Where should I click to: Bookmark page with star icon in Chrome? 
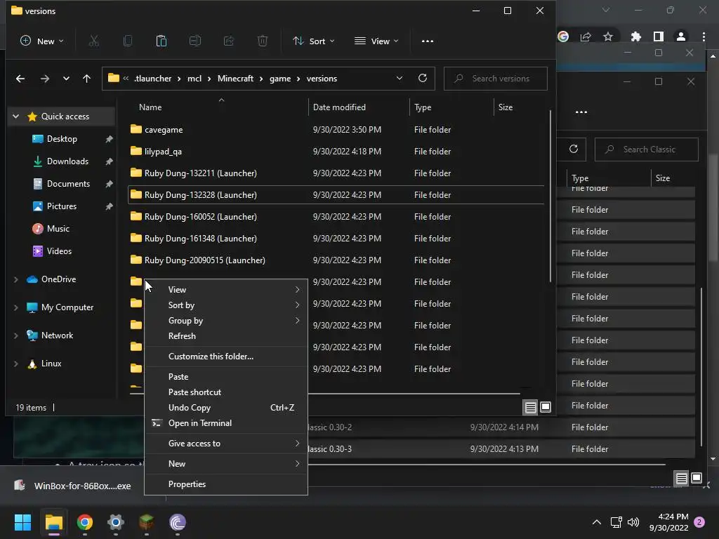point(608,36)
